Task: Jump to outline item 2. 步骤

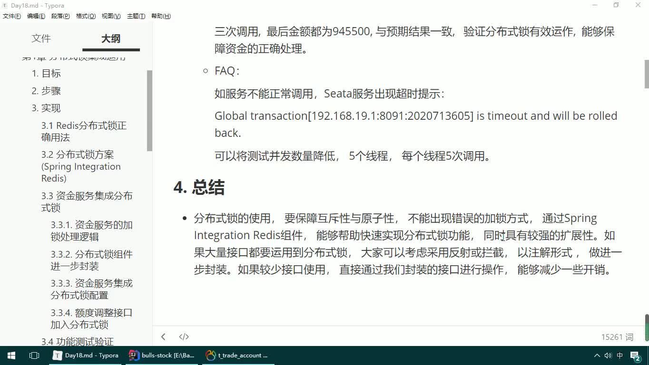Action: pyautogui.click(x=46, y=91)
